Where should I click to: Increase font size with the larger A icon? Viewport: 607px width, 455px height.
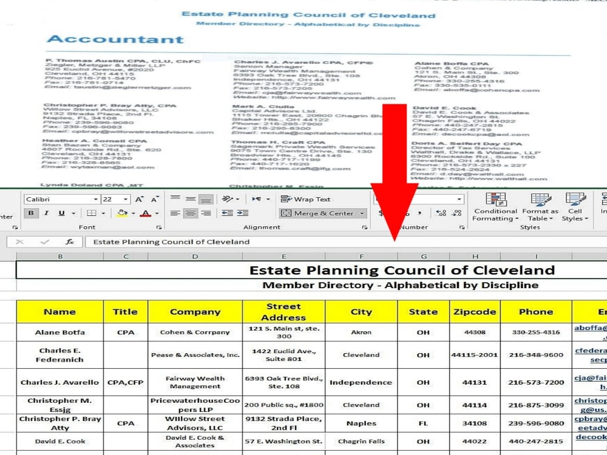tap(139, 199)
